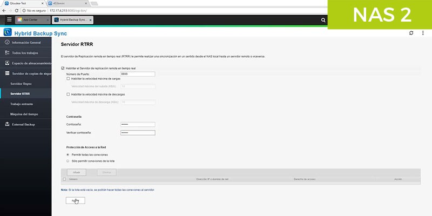Viewport: 432px width, 216px height.
Task: Click the Número de Puerto field
Action: (138, 74)
